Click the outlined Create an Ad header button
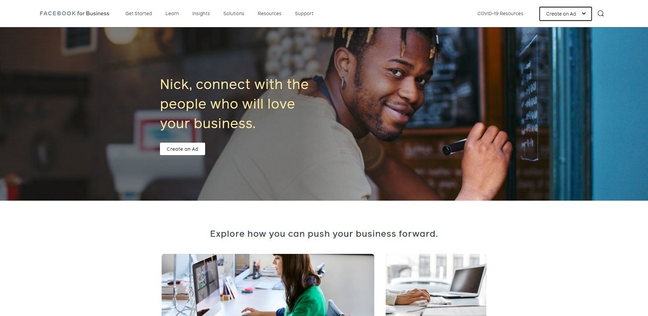The image size is (648, 316). [x=565, y=14]
